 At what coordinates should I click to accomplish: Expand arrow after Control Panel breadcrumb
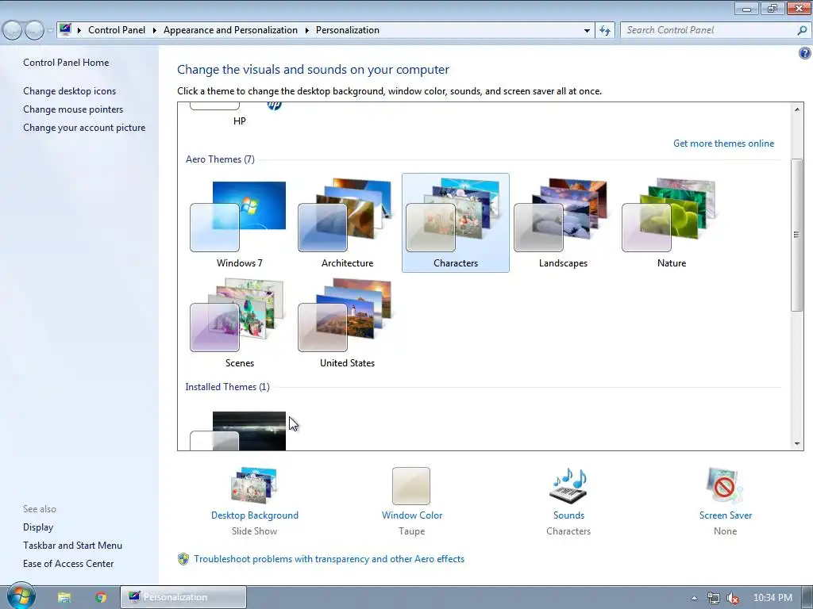coord(155,31)
